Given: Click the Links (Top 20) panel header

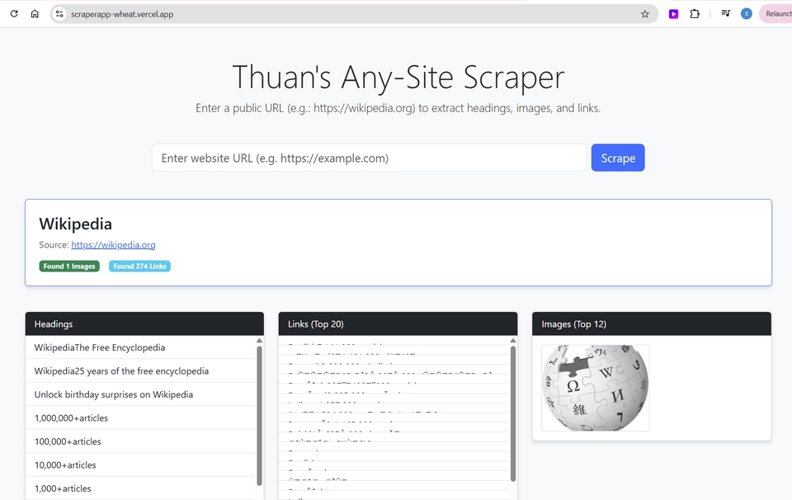Looking at the screenshot, I should click(x=398, y=323).
